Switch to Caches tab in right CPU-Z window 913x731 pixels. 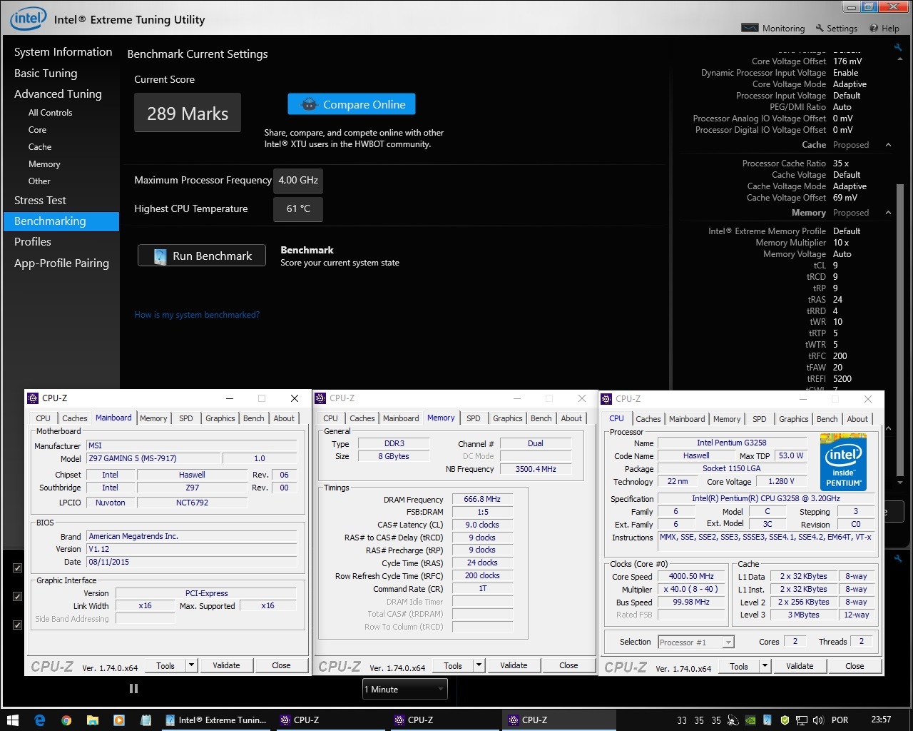pyautogui.click(x=648, y=419)
